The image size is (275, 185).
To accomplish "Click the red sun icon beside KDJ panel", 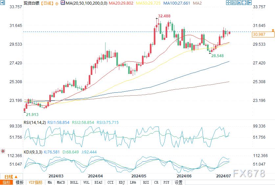I will point(3,151).
